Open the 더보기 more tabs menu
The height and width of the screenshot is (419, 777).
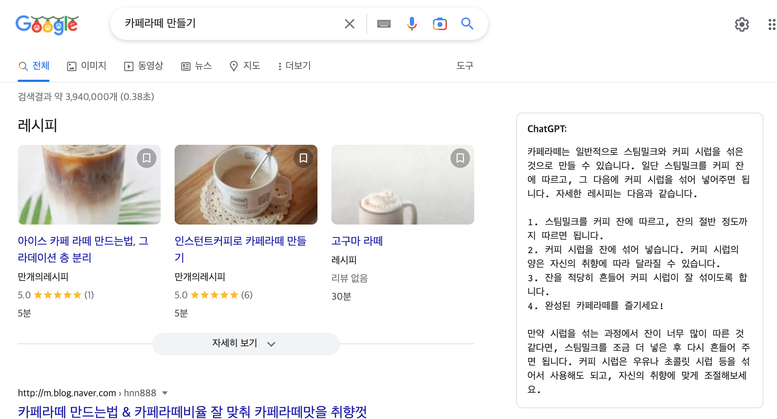click(x=294, y=66)
